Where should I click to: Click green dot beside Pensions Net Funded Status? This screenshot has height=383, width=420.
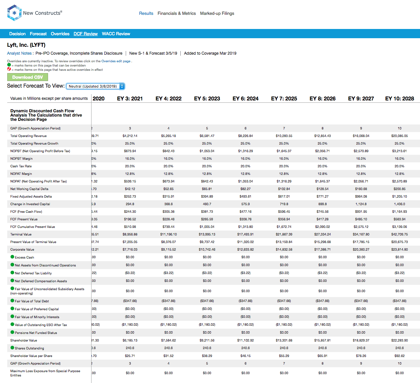[13, 332]
